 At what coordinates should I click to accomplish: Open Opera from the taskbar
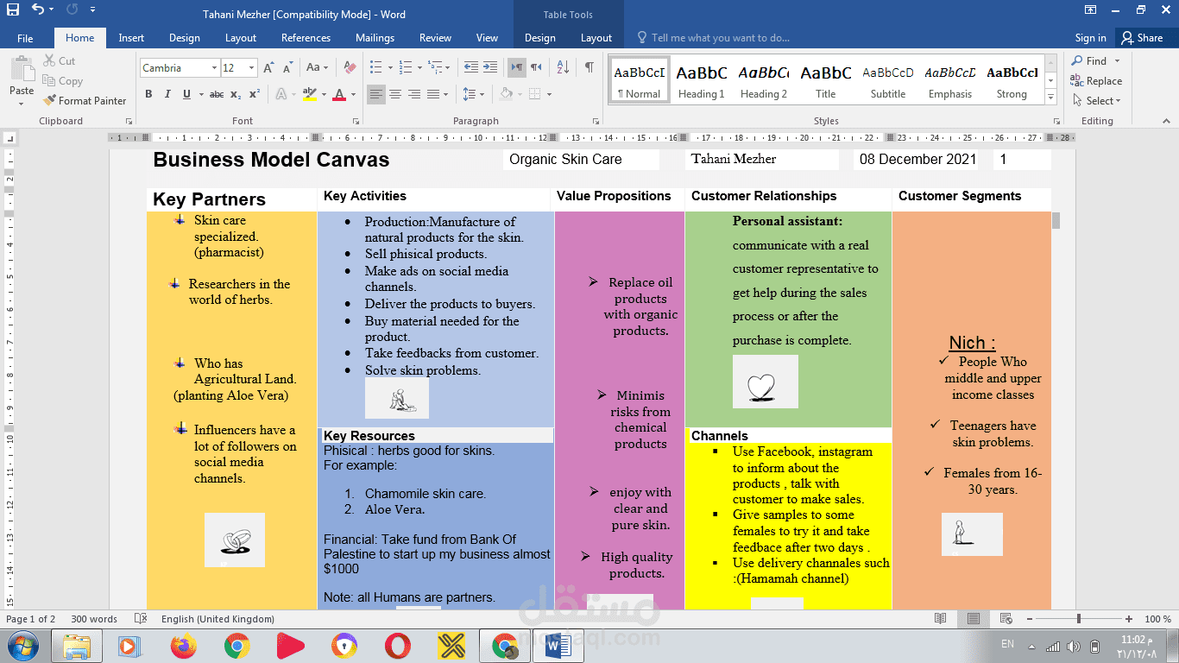(398, 646)
